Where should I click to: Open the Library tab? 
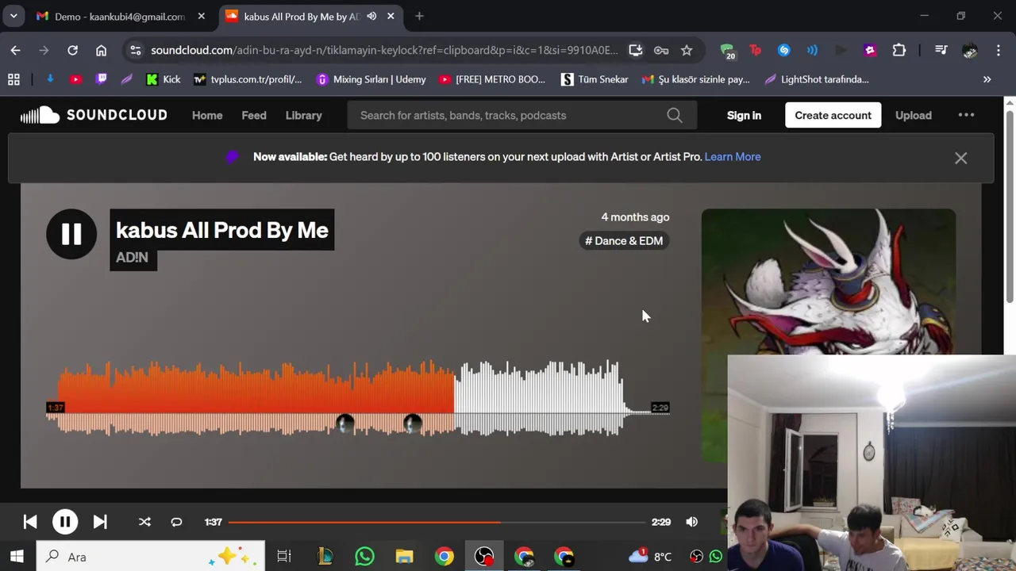point(303,115)
